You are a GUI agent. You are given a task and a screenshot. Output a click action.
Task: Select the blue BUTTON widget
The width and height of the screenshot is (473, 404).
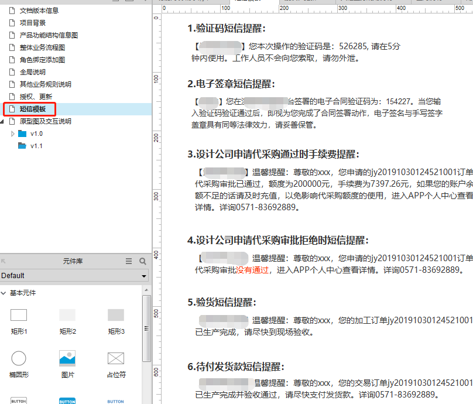pos(67,400)
